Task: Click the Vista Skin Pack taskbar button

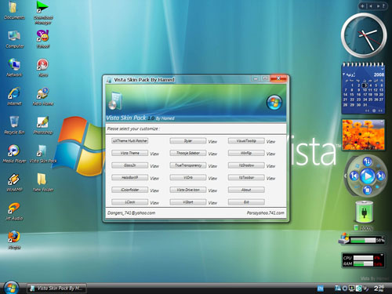Action: (56, 289)
